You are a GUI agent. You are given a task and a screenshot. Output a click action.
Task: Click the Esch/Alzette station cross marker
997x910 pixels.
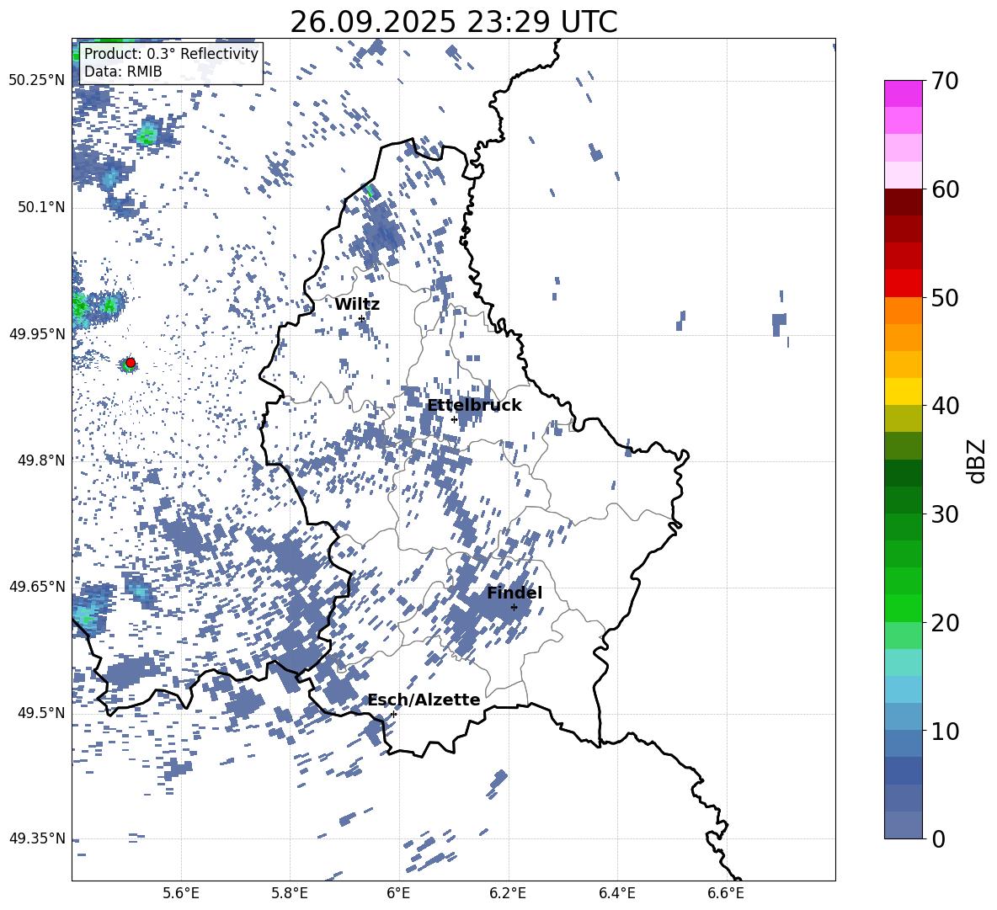point(393,714)
